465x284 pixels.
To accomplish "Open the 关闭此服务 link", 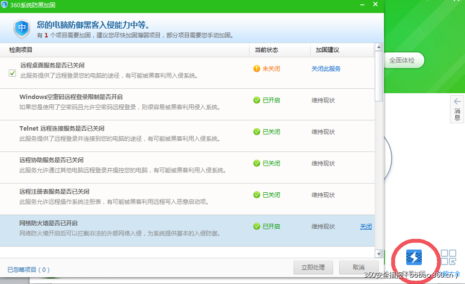I will point(326,68).
